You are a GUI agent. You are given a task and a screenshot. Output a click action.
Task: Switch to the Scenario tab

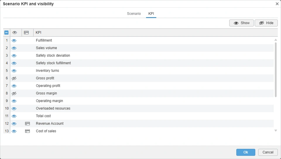tap(134, 14)
